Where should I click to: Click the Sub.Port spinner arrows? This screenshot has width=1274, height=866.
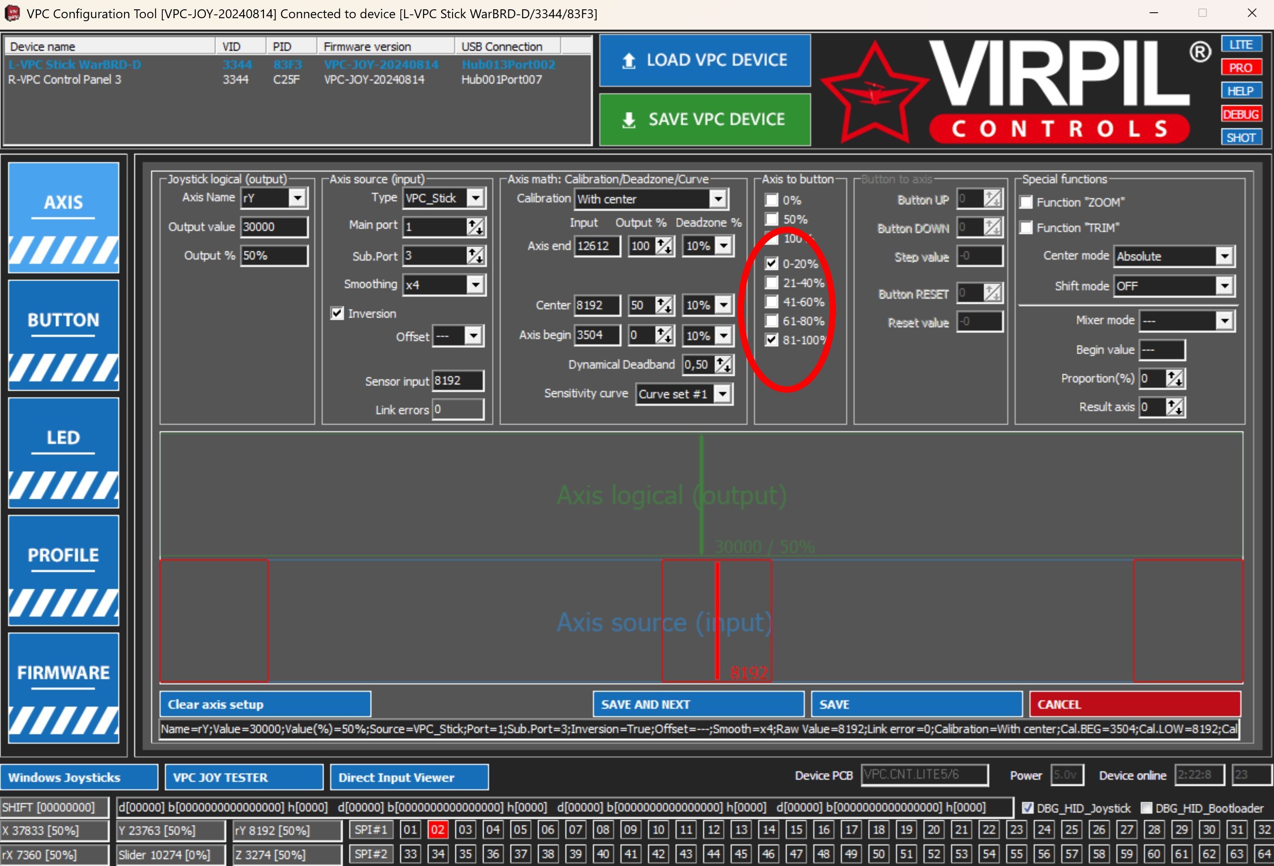(475, 255)
